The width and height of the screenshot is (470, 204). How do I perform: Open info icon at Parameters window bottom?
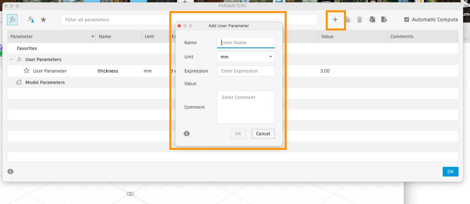point(10,172)
